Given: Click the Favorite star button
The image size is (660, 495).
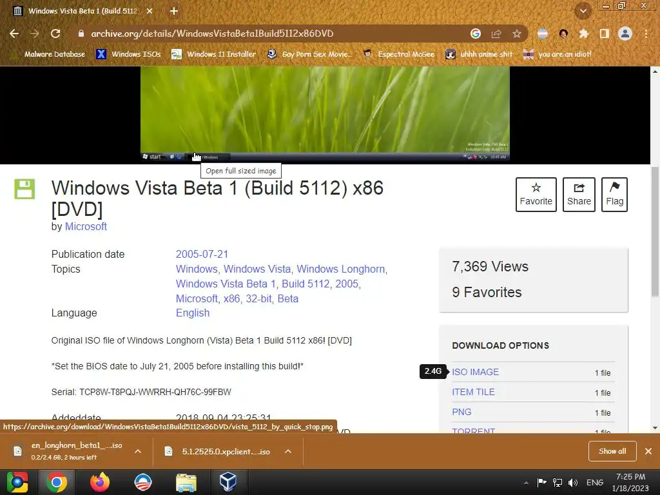Looking at the screenshot, I should (x=536, y=195).
